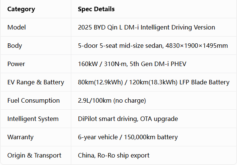Select the Origin & Transport label
Viewport: 237px width, 165px height.
[x=34, y=155]
